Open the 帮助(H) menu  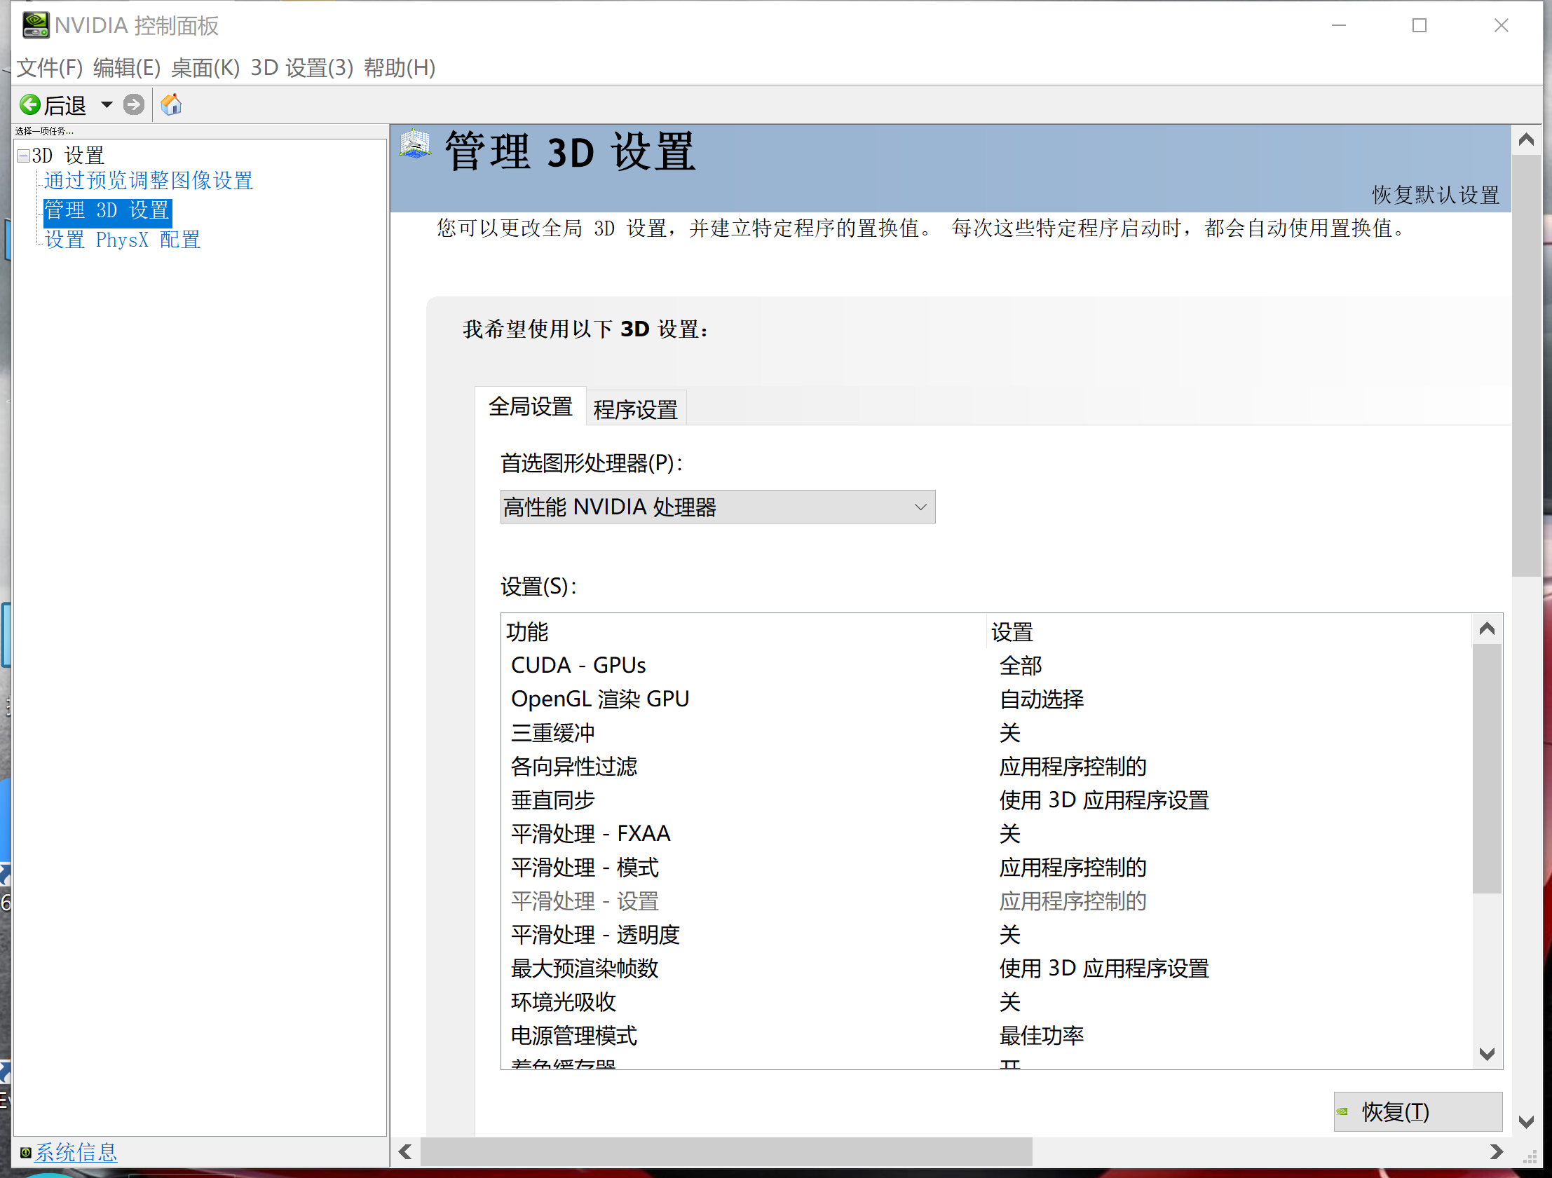400,68
